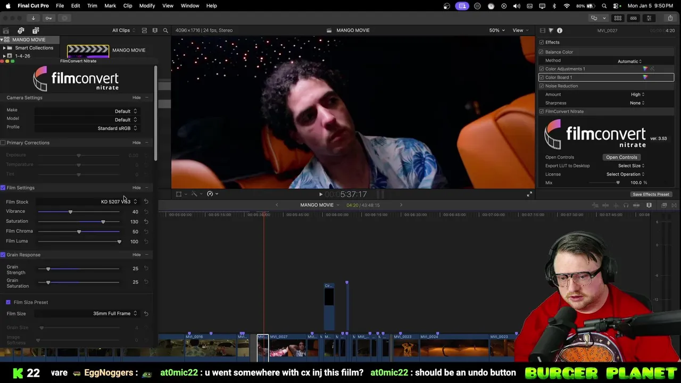Open macOS Control Center icon
The width and height of the screenshot is (681, 383).
tap(617, 6)
